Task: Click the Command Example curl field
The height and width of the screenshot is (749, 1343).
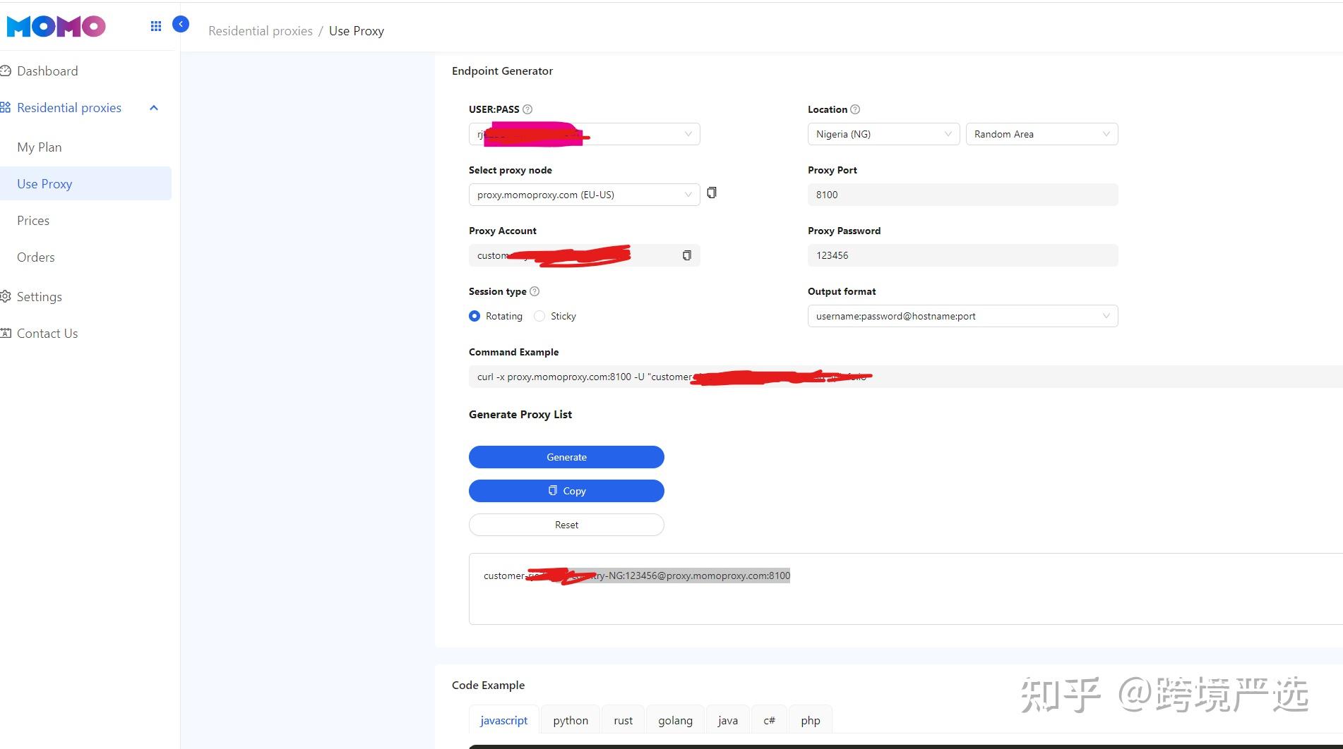Action: pos(906,377)
